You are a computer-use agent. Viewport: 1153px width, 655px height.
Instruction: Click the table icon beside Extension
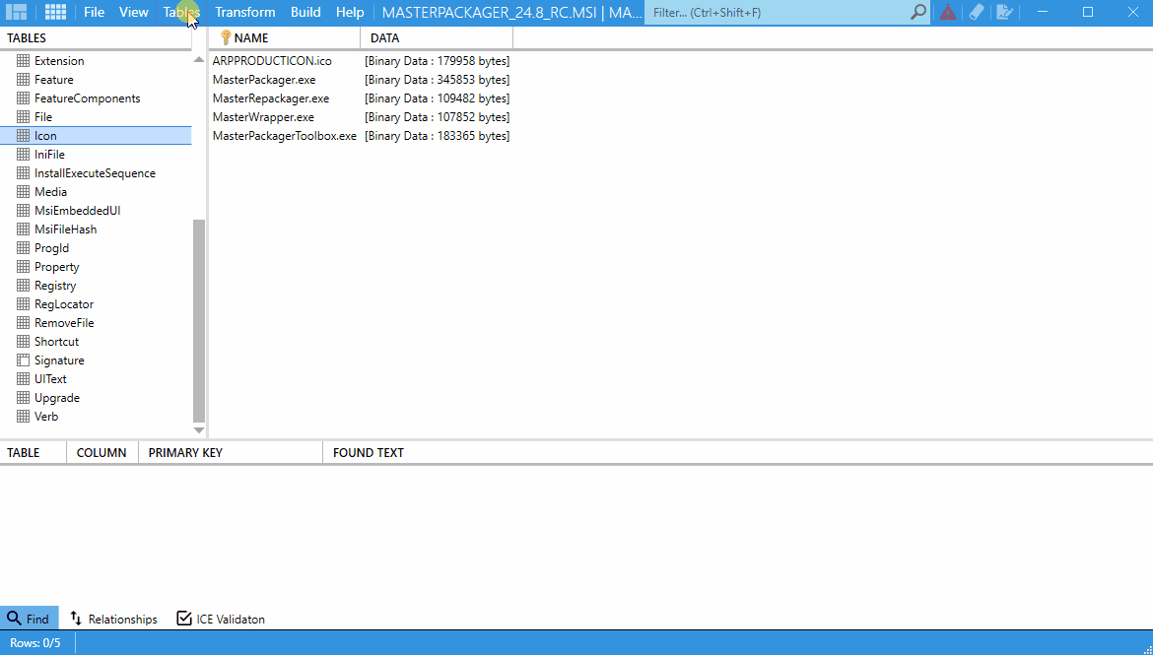click(x=23, y=61)
